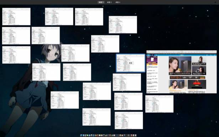Select file manager window beside anime girl's face
The image size is (219, 137).
[75, 53]
